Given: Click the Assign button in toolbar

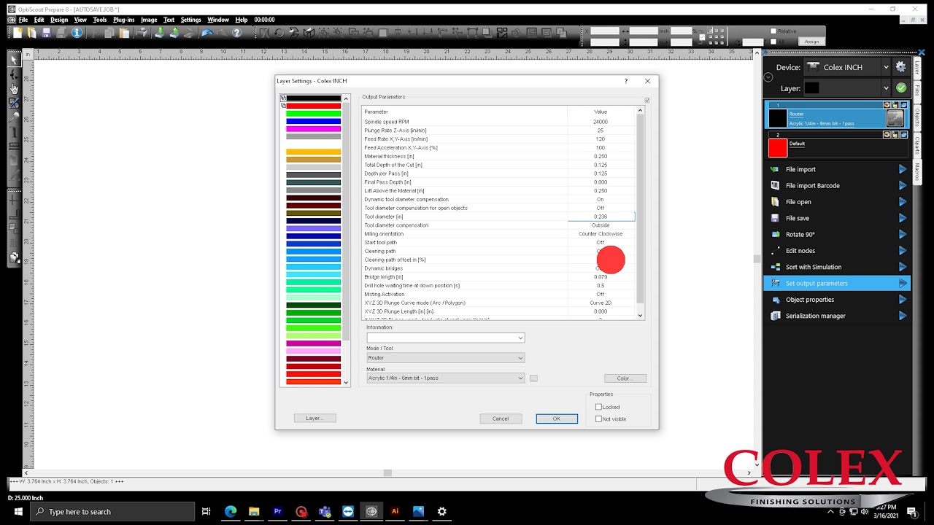Looking at the screenshot, I should (812, 42).
